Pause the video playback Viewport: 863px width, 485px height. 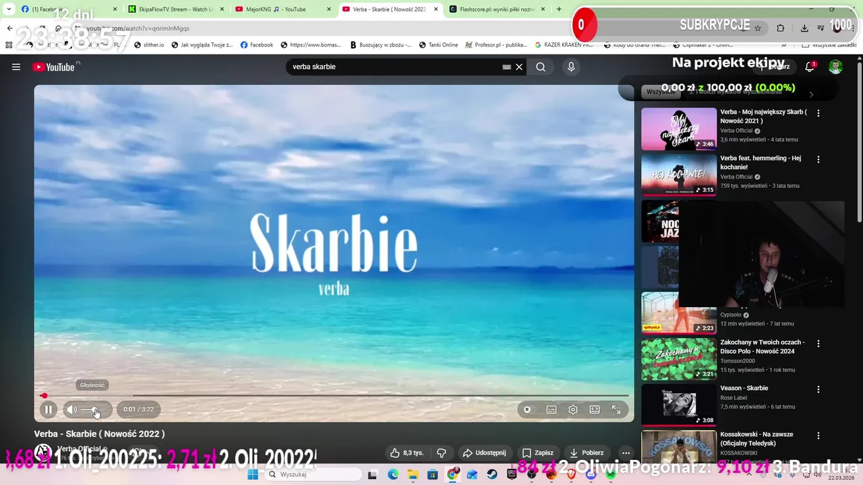[x=49, y=409]
